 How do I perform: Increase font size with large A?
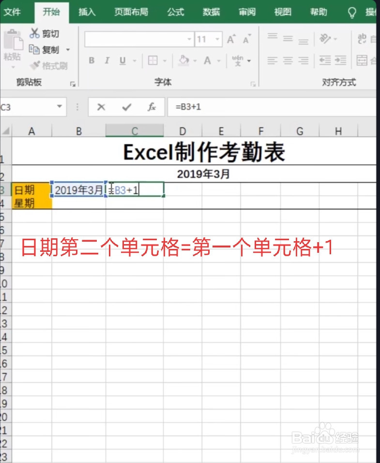coord(231,39)
